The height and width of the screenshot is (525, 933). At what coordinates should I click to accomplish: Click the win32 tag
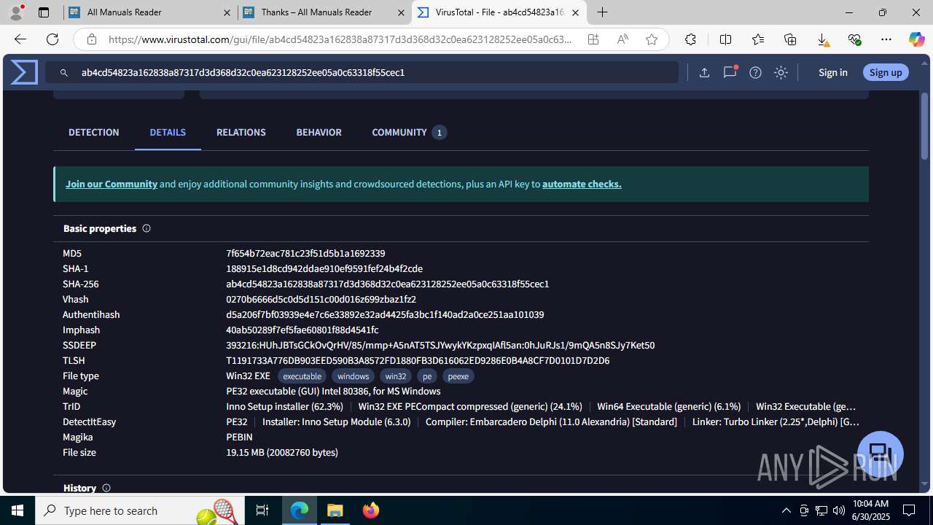[x=396, y=376]
